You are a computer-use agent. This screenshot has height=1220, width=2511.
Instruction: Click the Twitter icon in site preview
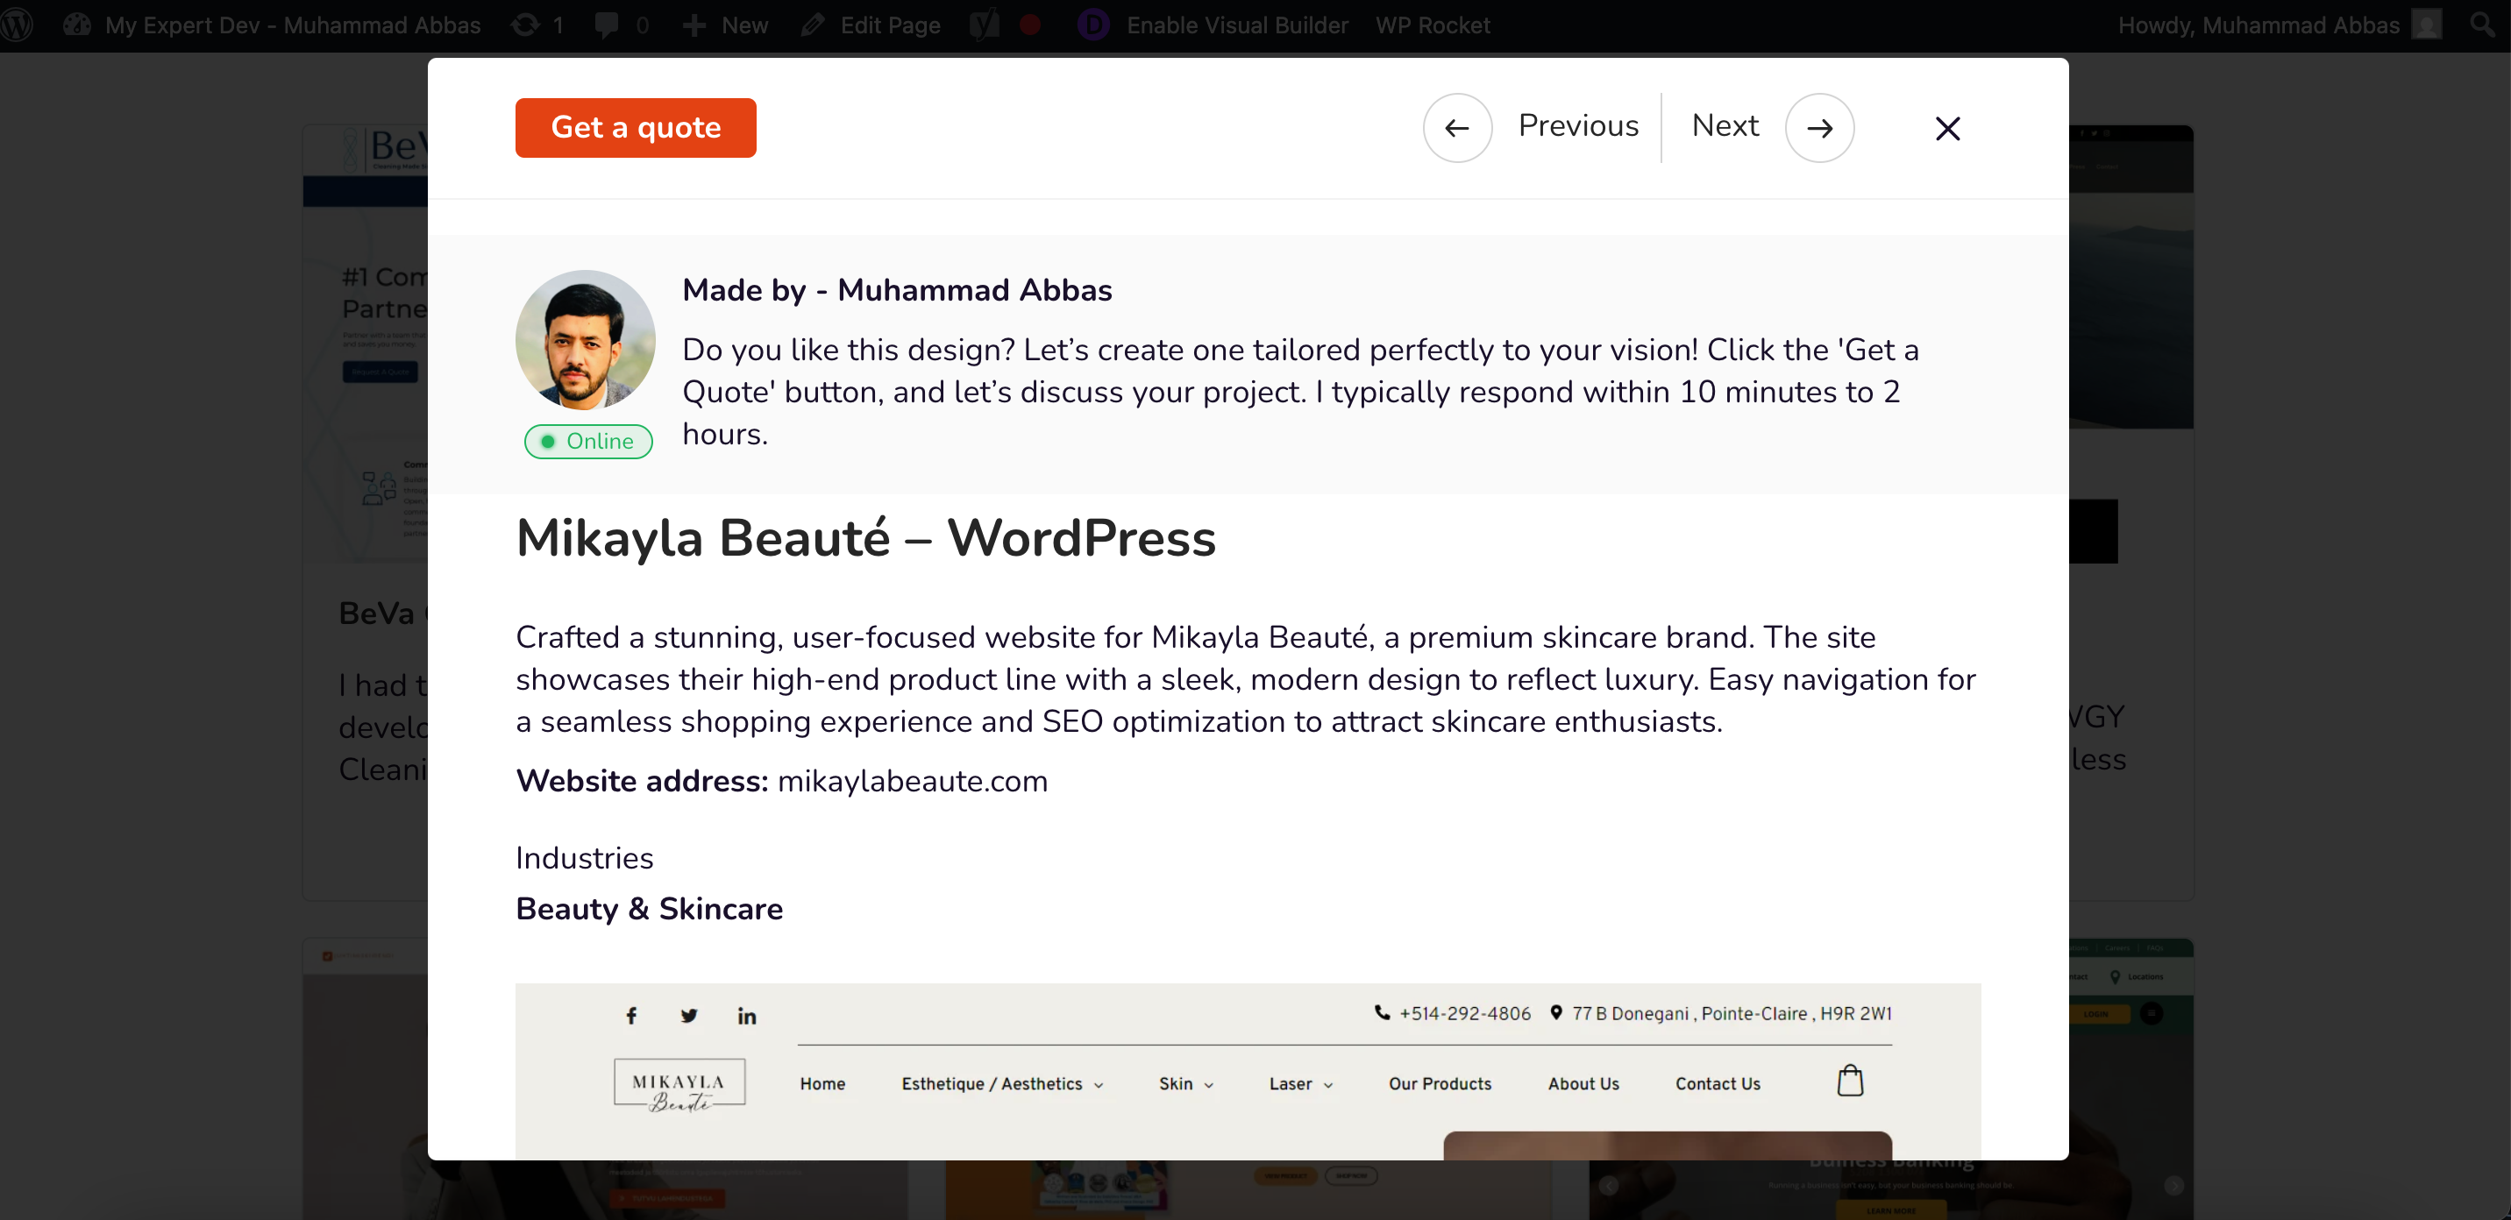tap(689, 1016)
